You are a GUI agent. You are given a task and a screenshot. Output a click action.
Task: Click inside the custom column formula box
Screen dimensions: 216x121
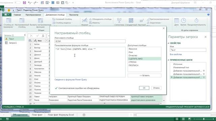tap(90, 62)
